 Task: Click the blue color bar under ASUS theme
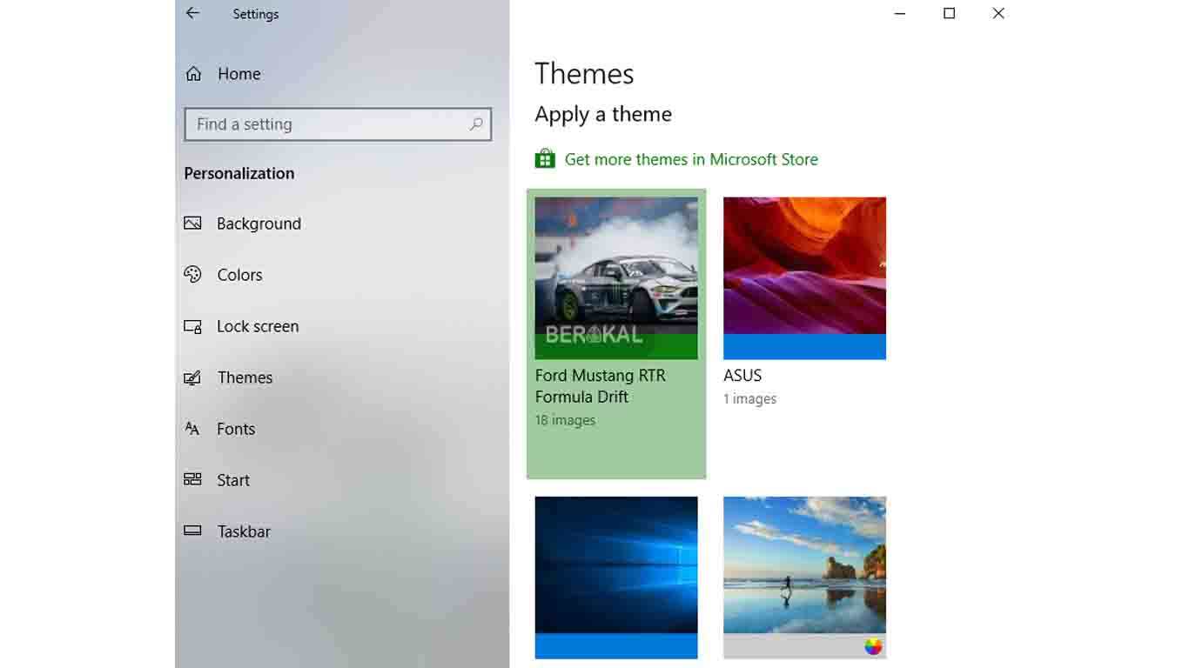pos(804,347)
